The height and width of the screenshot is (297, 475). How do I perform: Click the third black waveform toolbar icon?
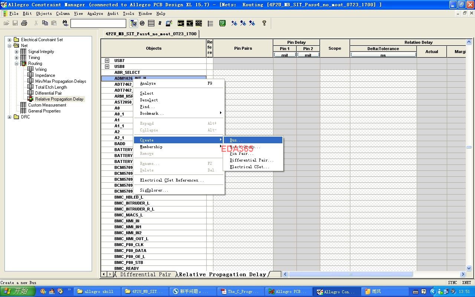coord(199,23)
